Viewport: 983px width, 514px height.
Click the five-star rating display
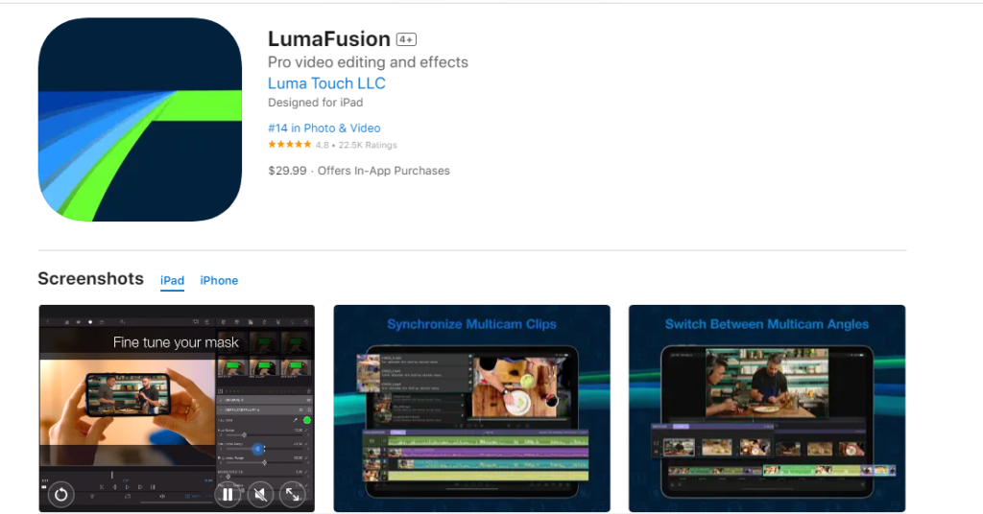click(290, 145)
